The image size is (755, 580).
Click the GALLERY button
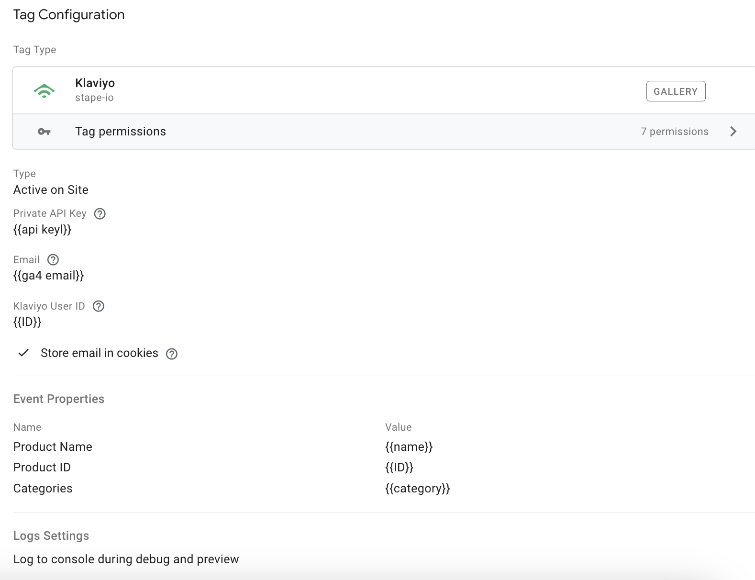pos(676,91)
